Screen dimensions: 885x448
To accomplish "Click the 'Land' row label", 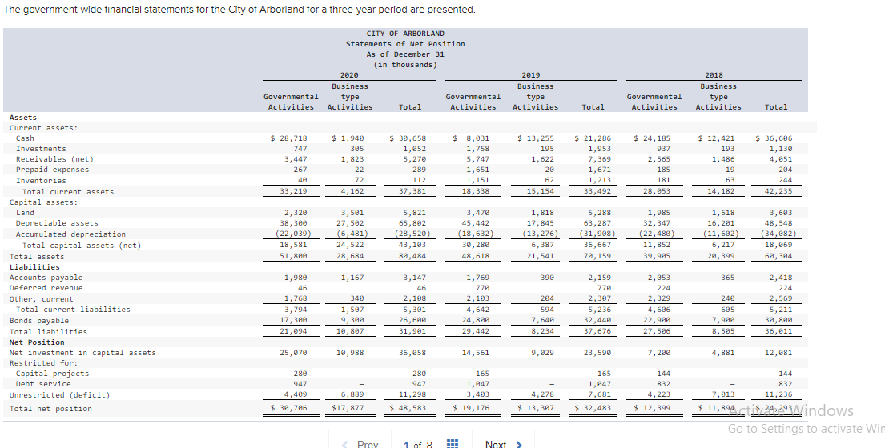I will tap(25, 213).
